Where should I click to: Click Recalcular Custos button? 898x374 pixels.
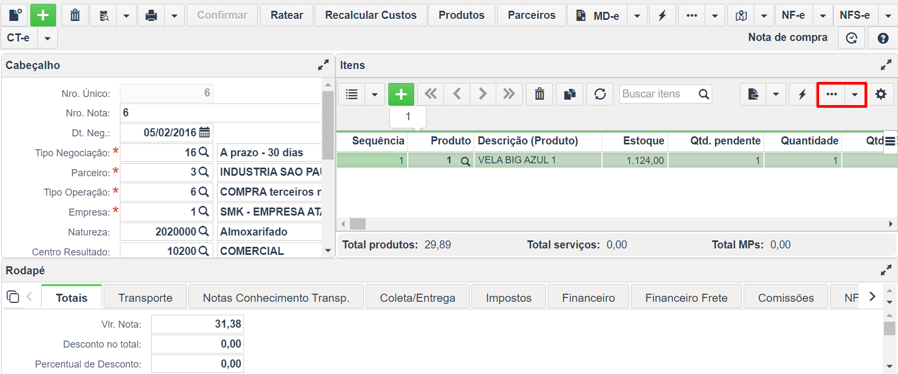coord(371,15)
